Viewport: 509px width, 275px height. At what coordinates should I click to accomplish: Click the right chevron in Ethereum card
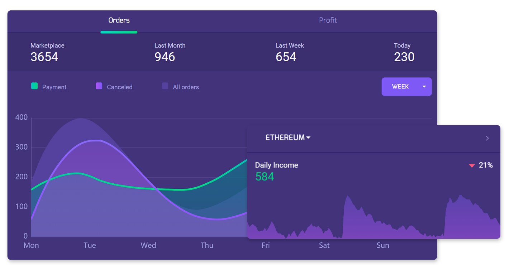(487, 138)
